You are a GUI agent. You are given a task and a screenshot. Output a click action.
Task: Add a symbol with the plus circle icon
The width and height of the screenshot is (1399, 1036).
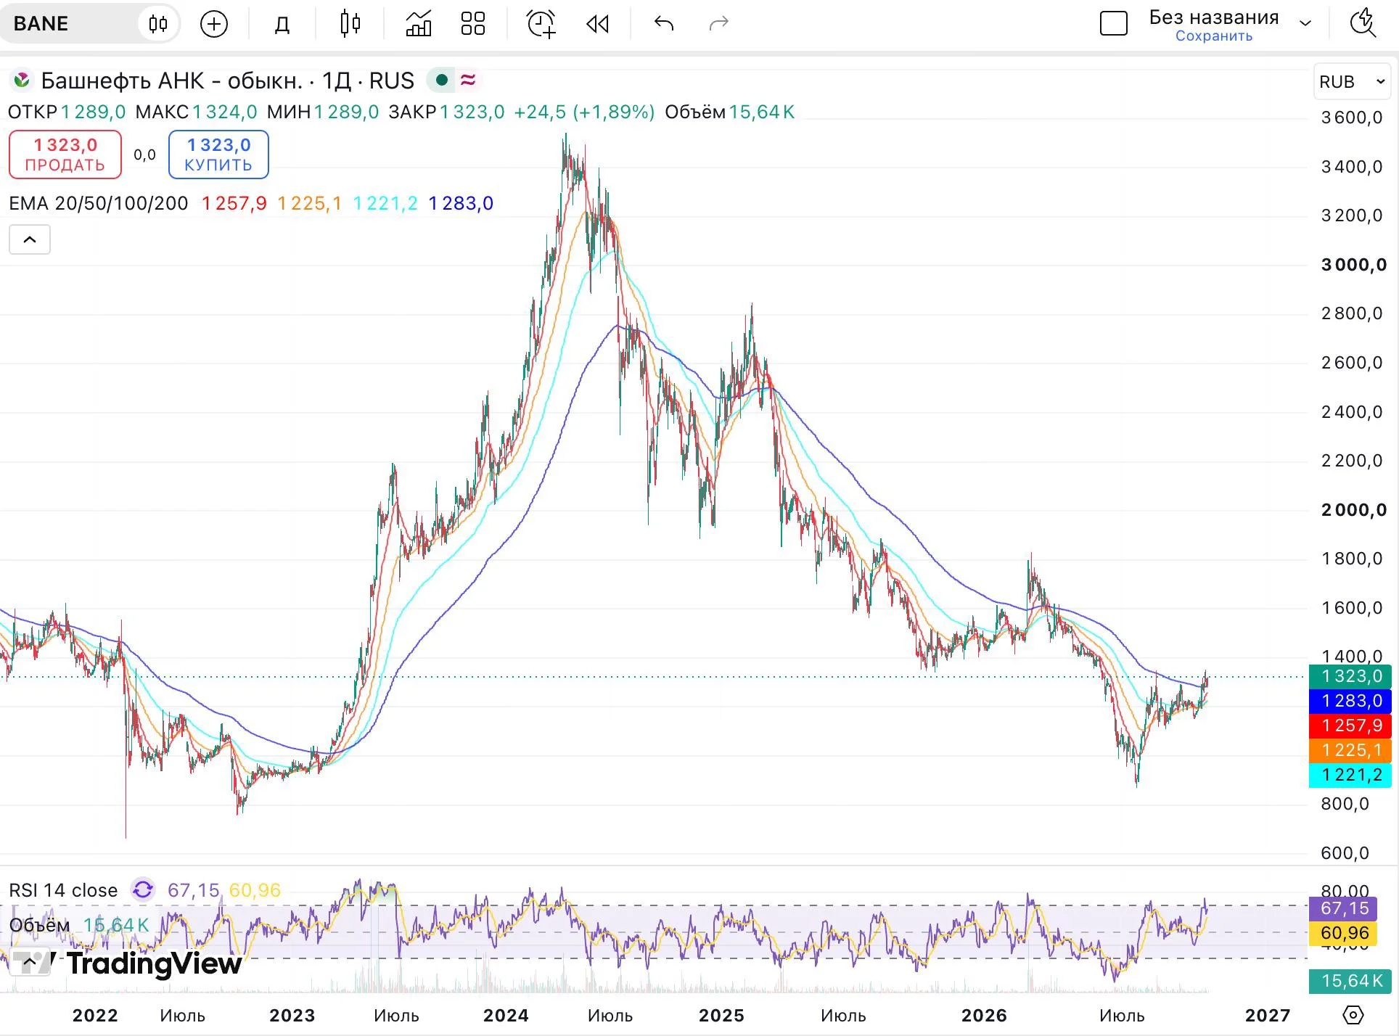214,24
